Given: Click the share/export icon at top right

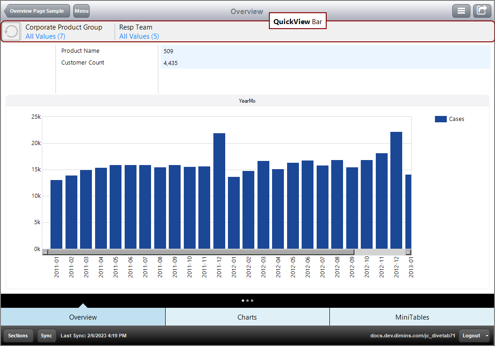Looking at the screenshot, I should (482, 10).
